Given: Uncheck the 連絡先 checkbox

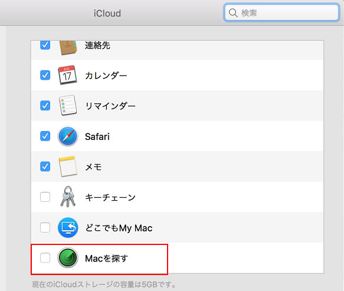Looking at the screenshot, I should pos(45,45).
